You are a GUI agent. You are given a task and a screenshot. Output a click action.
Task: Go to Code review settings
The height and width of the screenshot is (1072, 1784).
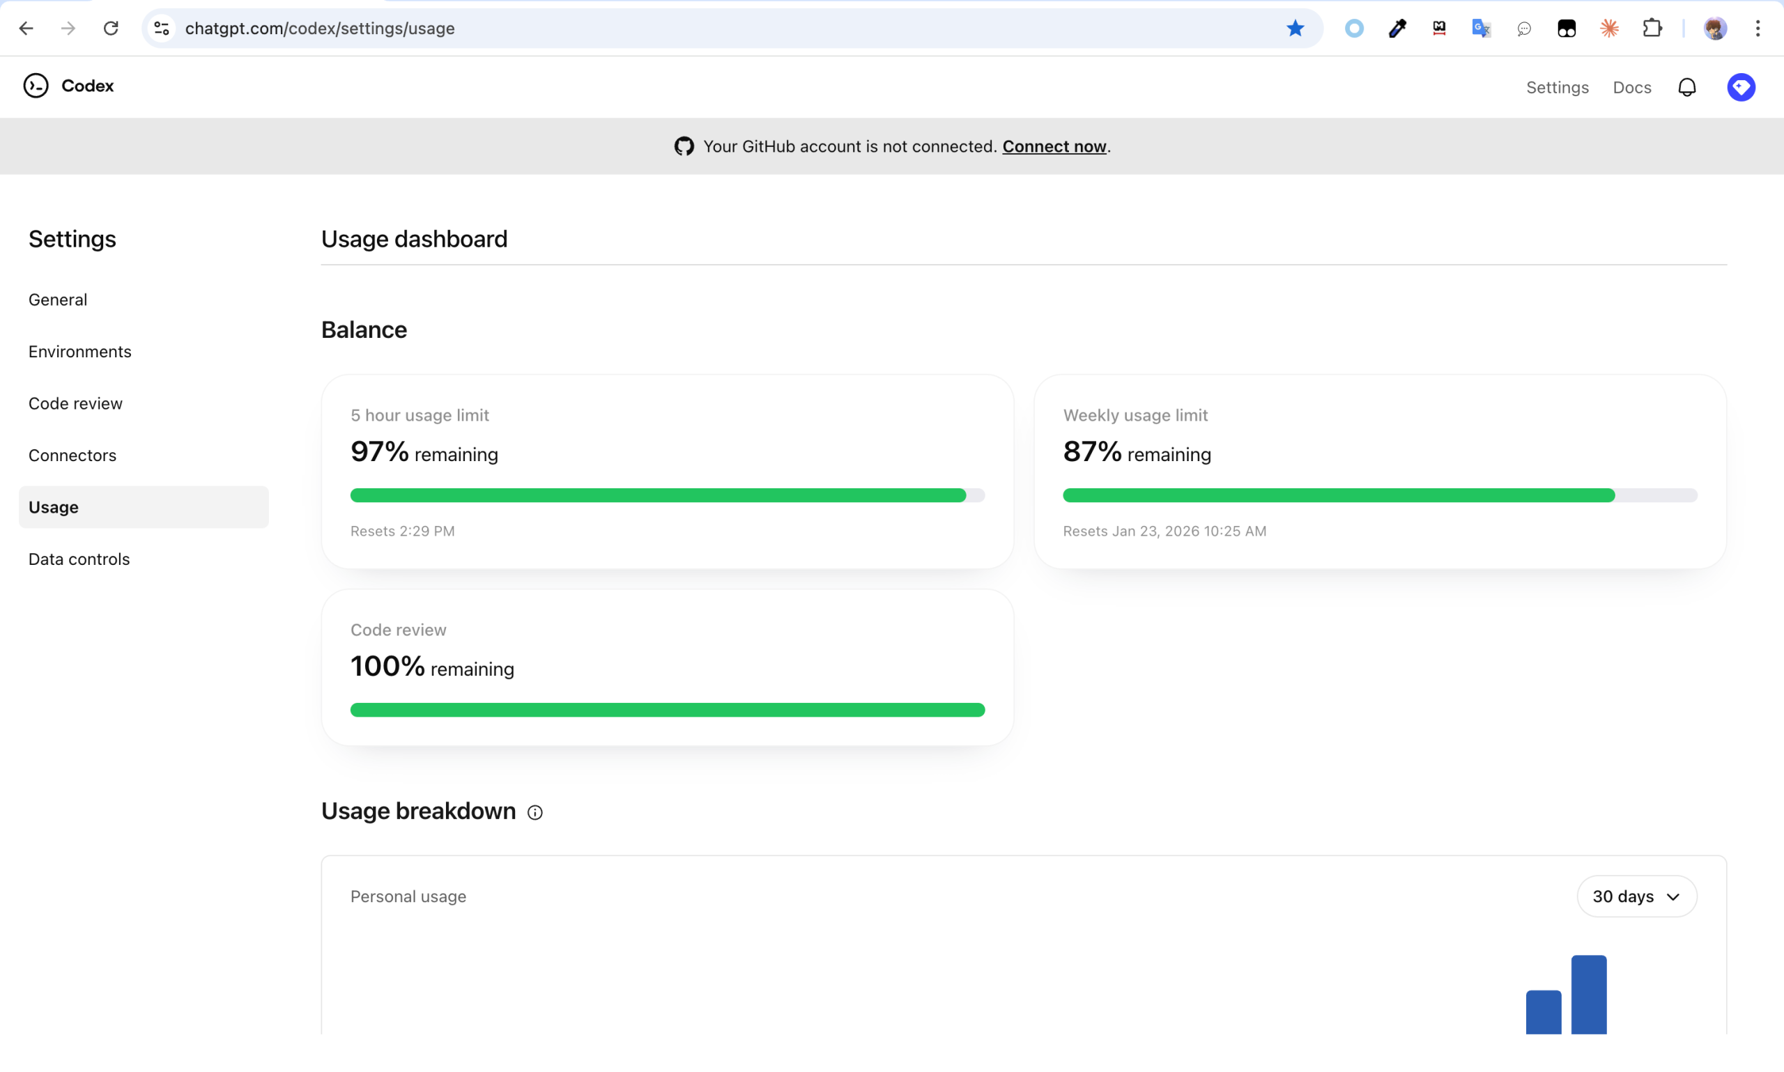pos(75,404)
